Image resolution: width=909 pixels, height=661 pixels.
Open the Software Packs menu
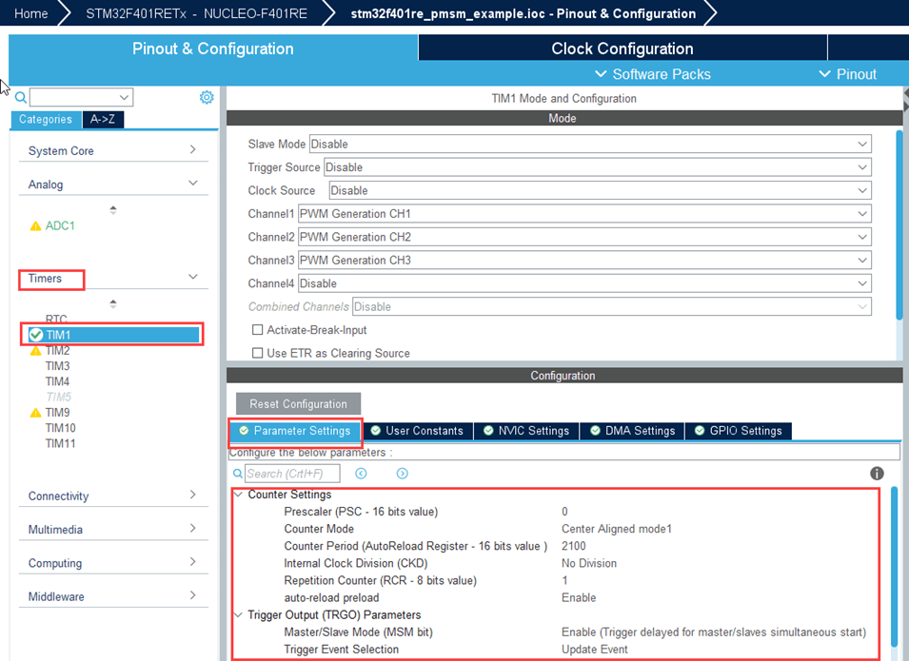pyautogui.click(x=652, y=74)
